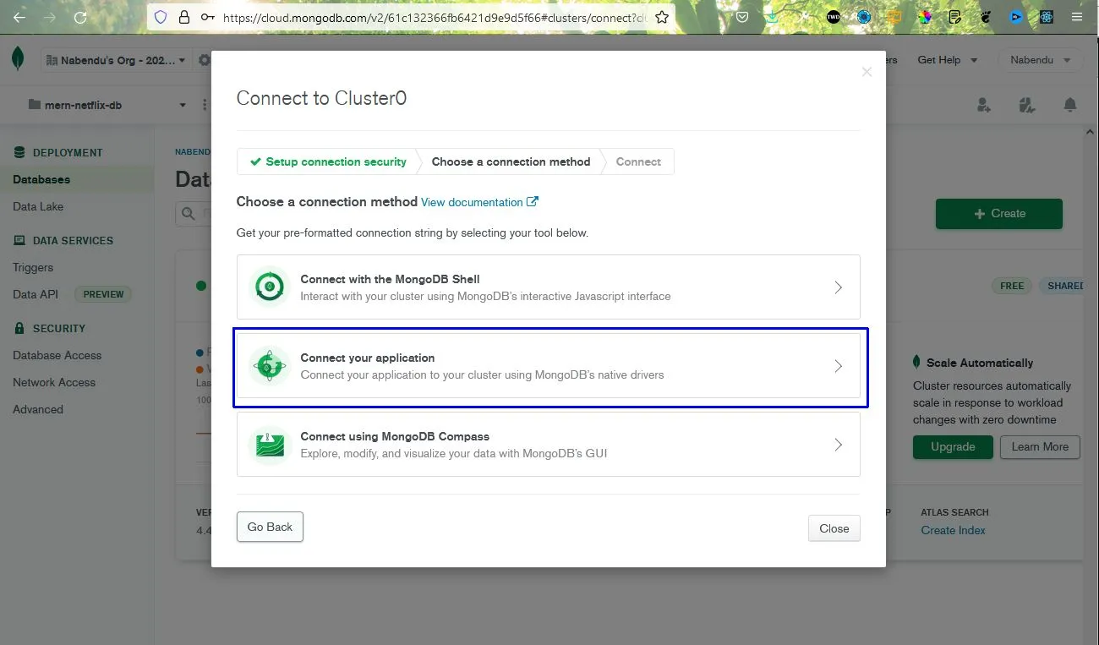Click the Upgrade button
This screenshot has height=645, width=1099.
(953, 447)
